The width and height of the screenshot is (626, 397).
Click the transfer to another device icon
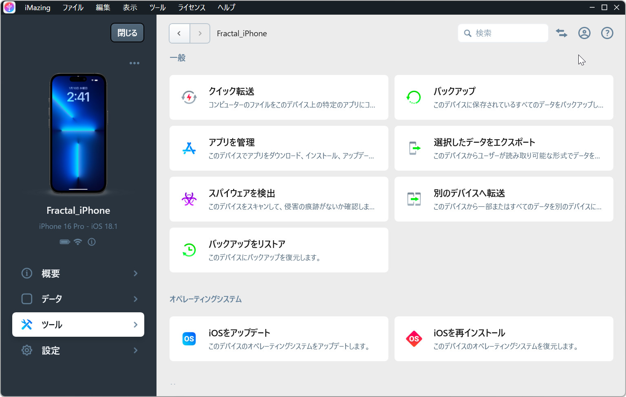(414, 199)
